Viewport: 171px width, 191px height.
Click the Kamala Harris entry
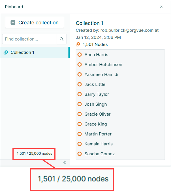click(x=99, y=144)
